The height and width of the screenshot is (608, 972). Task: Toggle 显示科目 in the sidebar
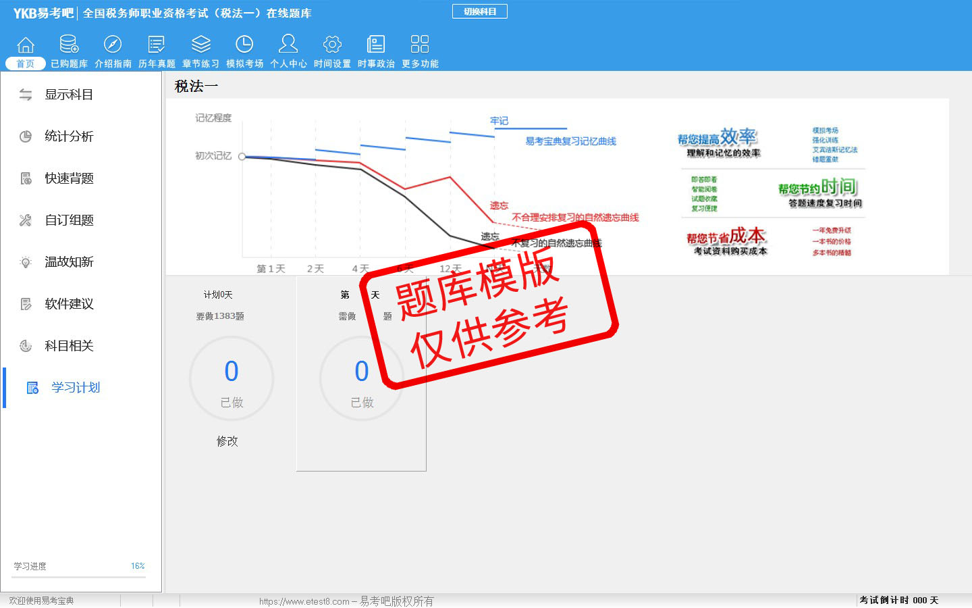click(x=68, y=95)
